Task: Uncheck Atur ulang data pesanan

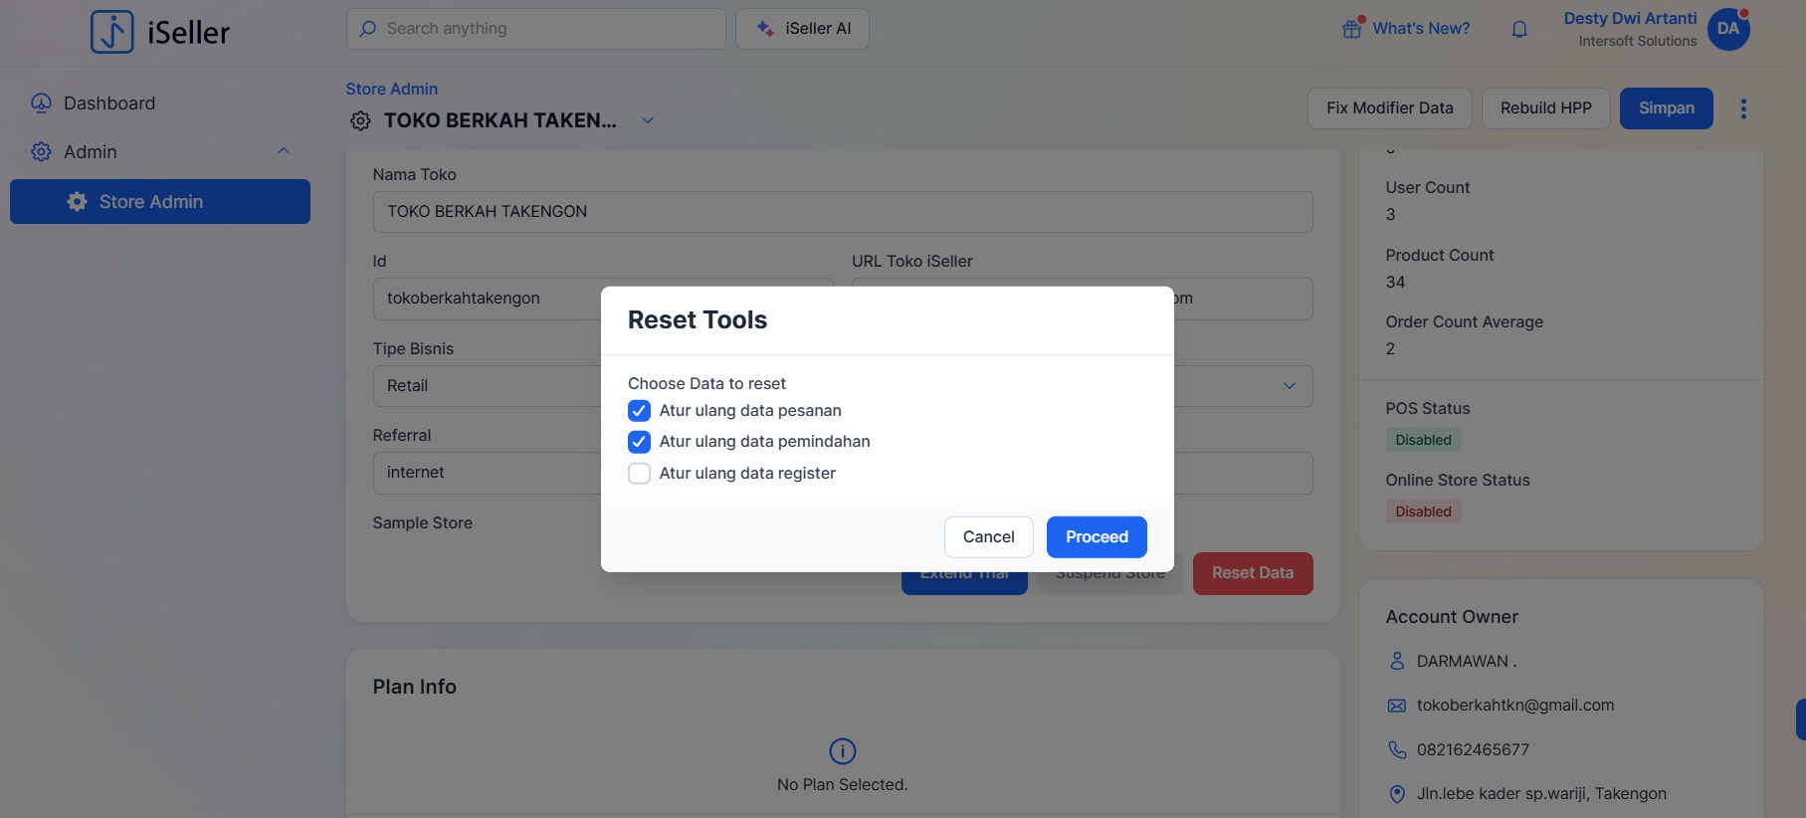Action: point(639,411)
